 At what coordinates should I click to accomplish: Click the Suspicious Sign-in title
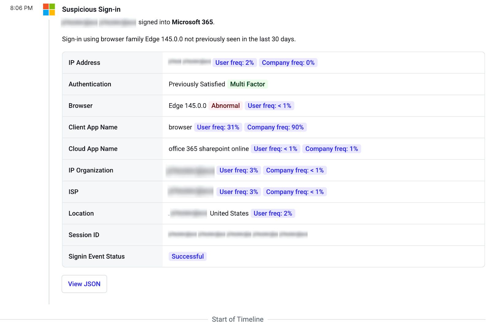tap(91, 10)
